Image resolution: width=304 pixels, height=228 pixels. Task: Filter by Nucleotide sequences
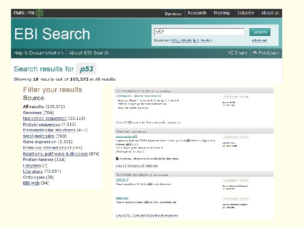pos(45,119)
